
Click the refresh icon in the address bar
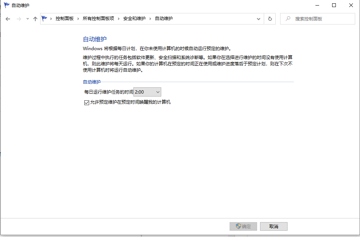(270, 18)
